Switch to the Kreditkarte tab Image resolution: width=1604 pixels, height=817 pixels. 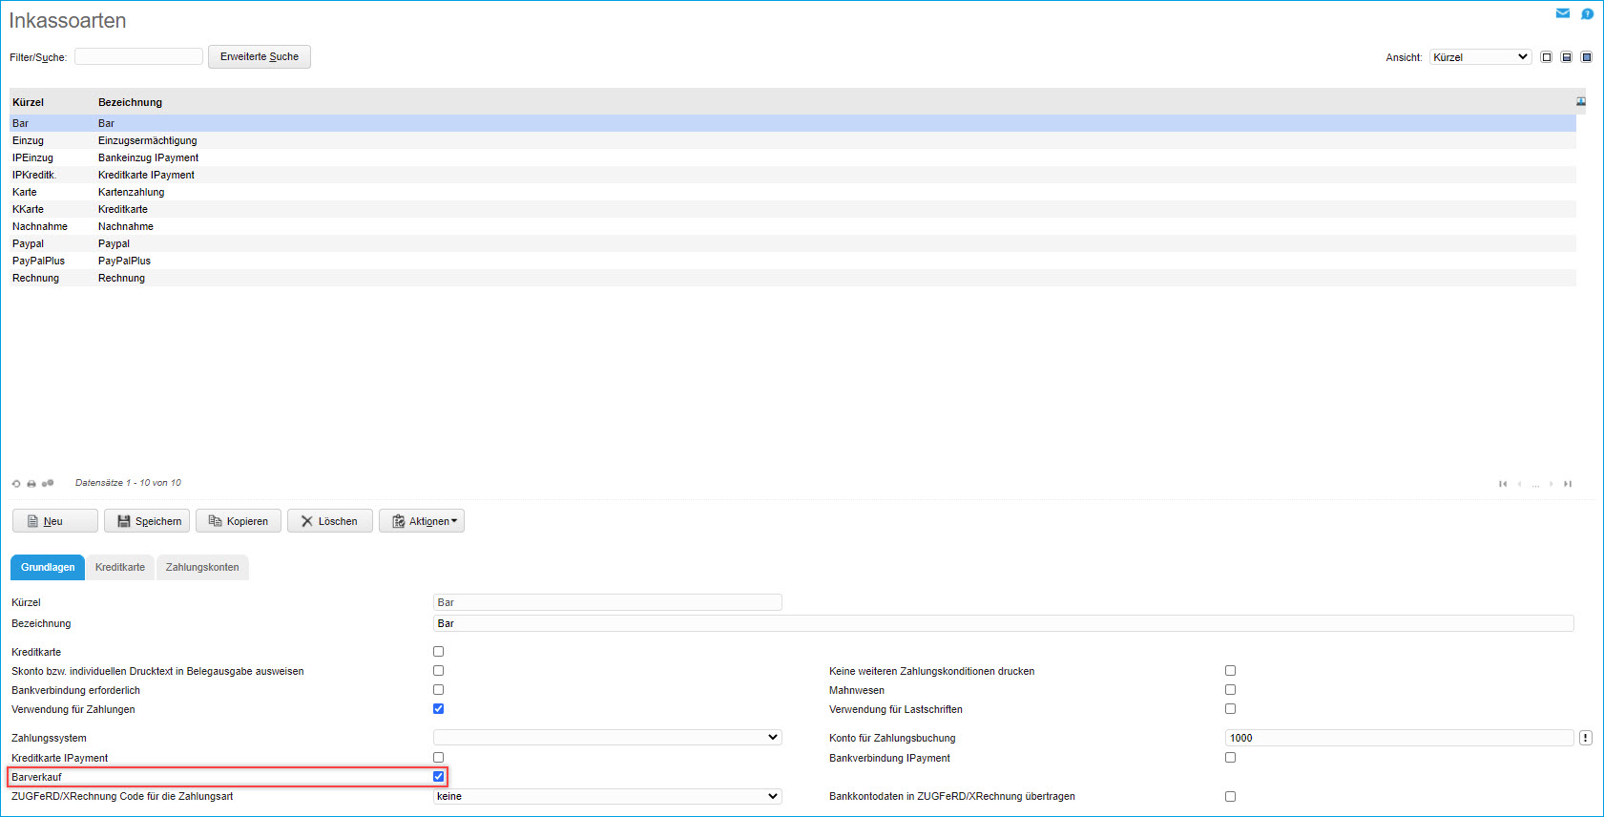(120, 567)
